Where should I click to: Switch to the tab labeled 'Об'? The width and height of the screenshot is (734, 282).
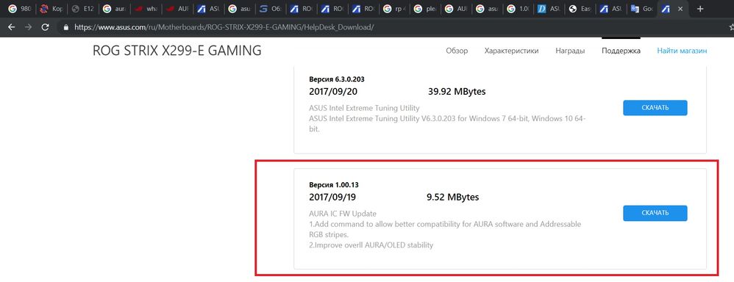point(270,9)
